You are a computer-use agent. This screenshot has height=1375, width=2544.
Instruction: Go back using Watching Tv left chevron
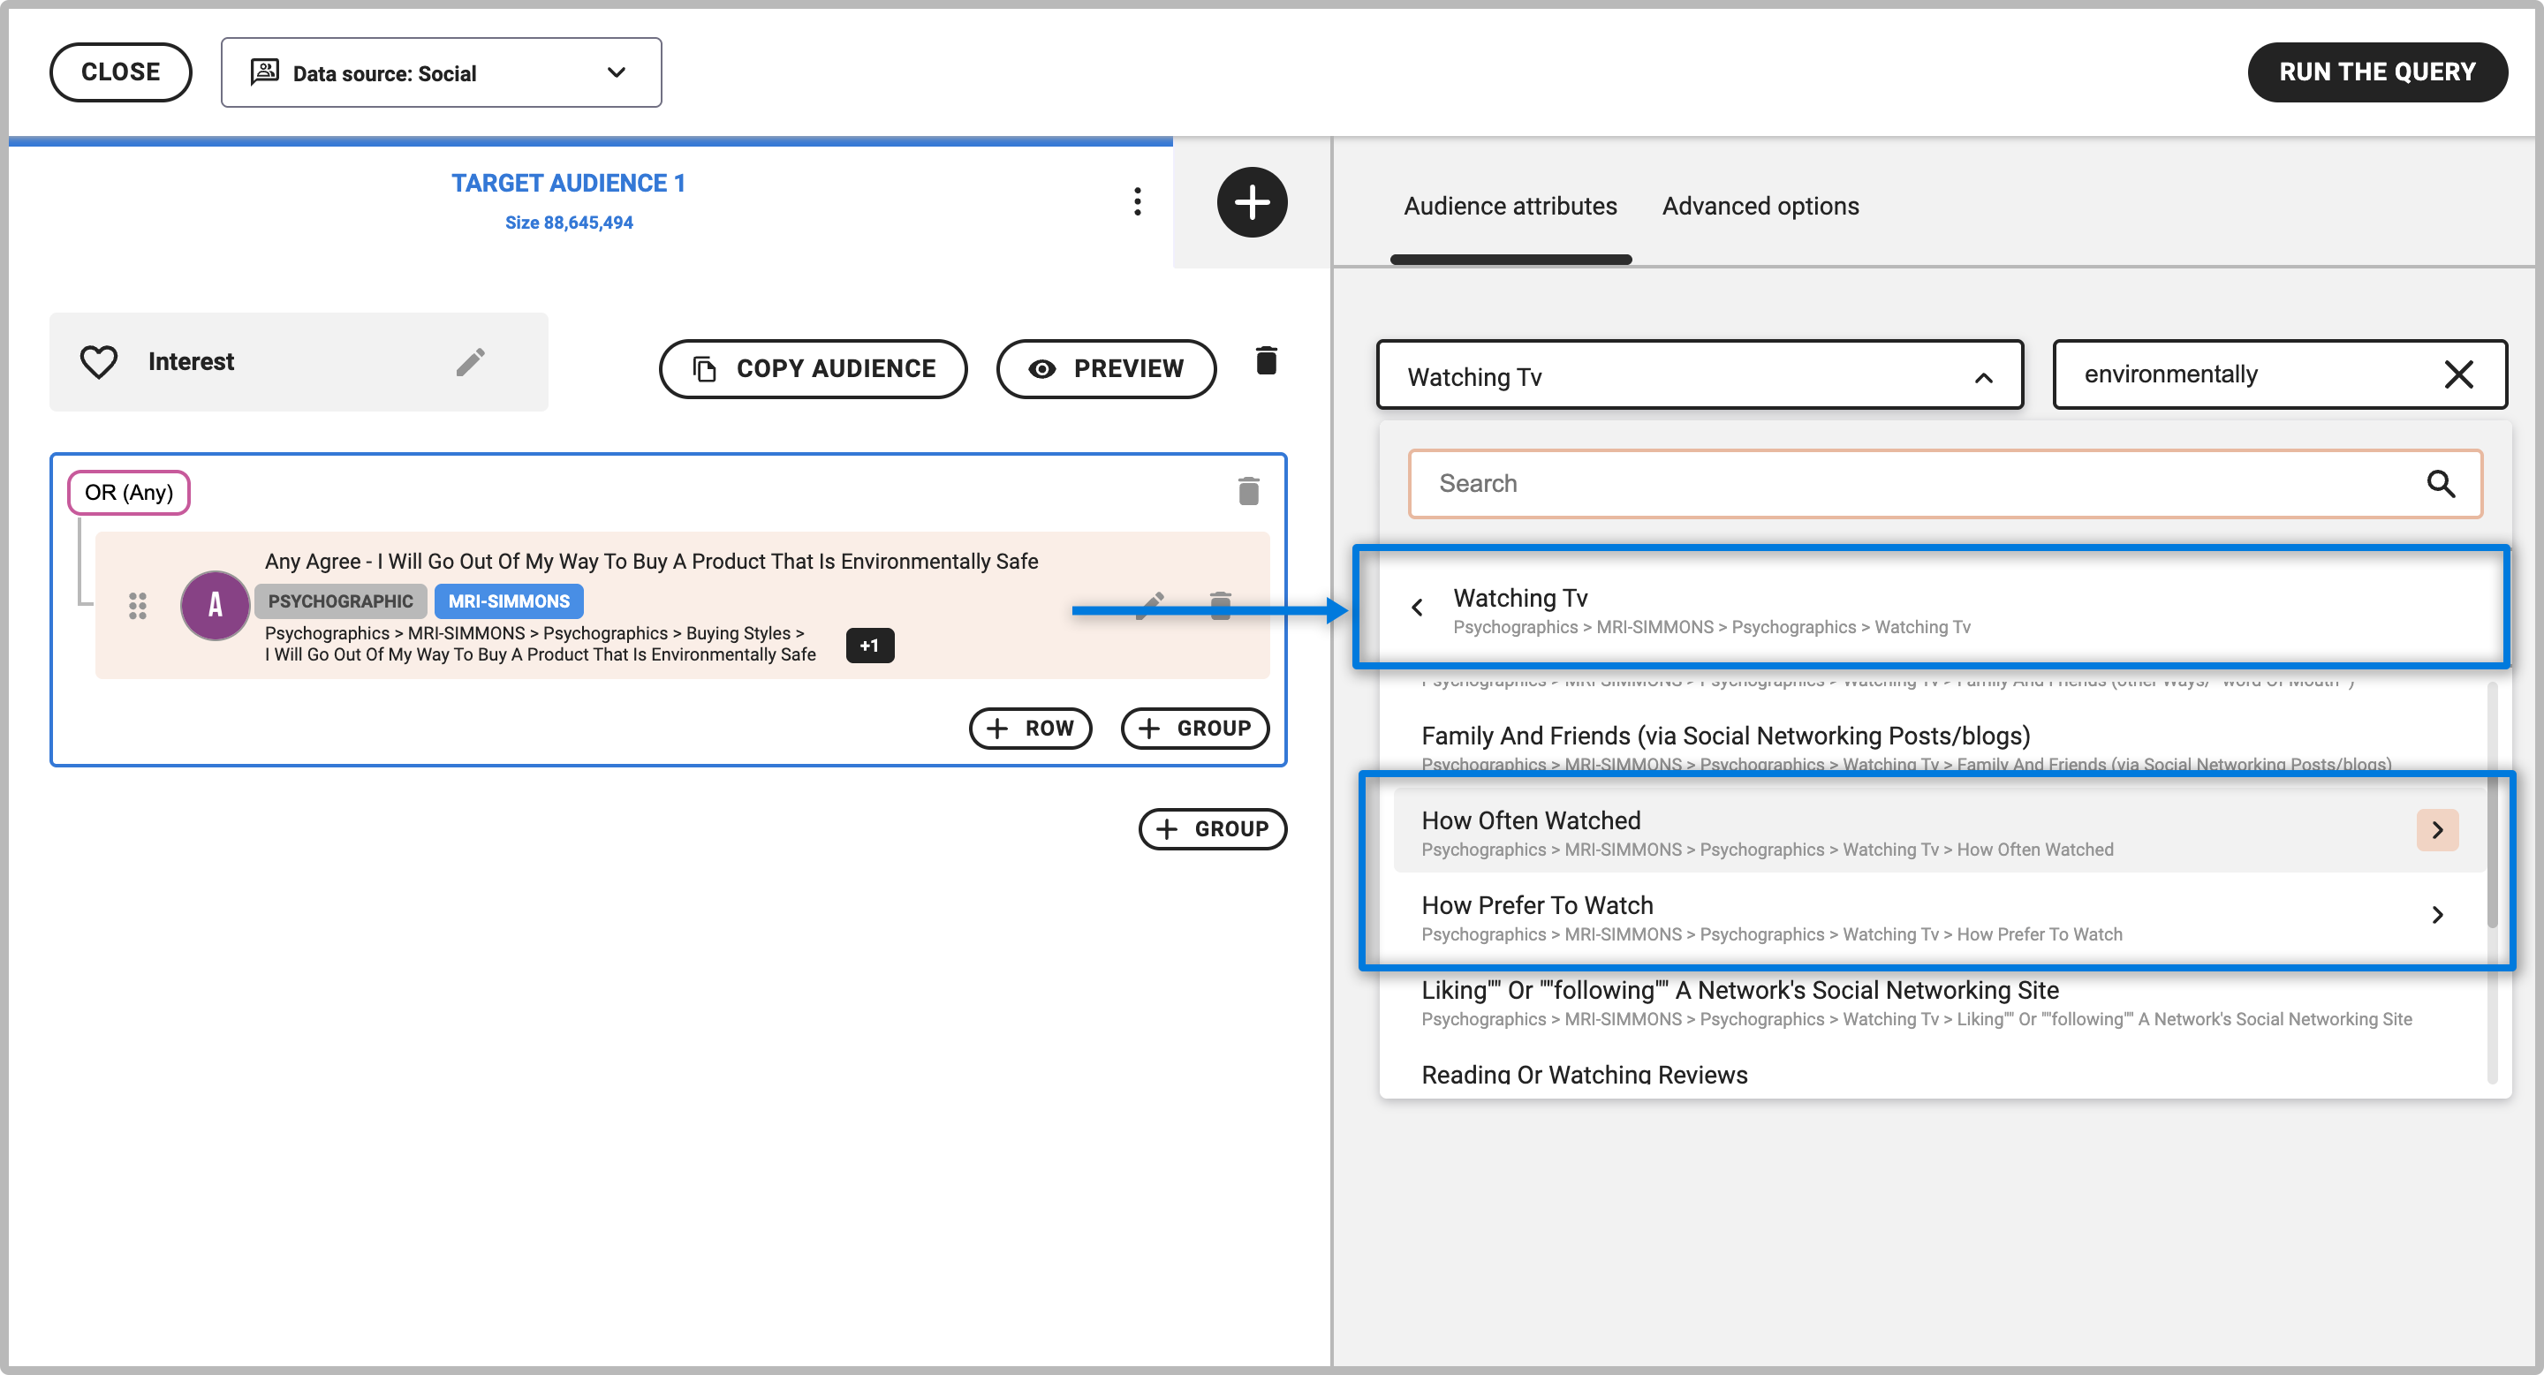[1417, 608]
